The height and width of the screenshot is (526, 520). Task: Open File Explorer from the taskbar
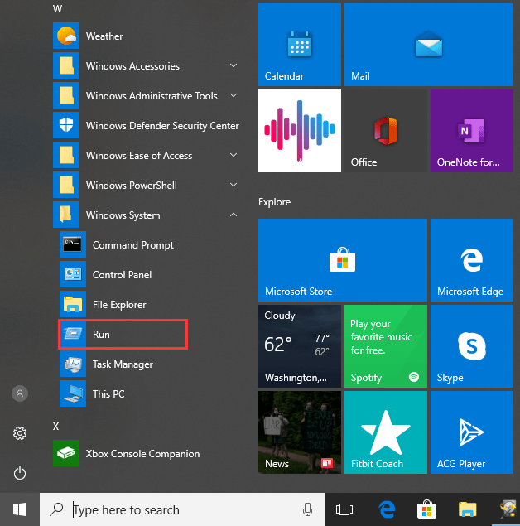tap(467, 509)
